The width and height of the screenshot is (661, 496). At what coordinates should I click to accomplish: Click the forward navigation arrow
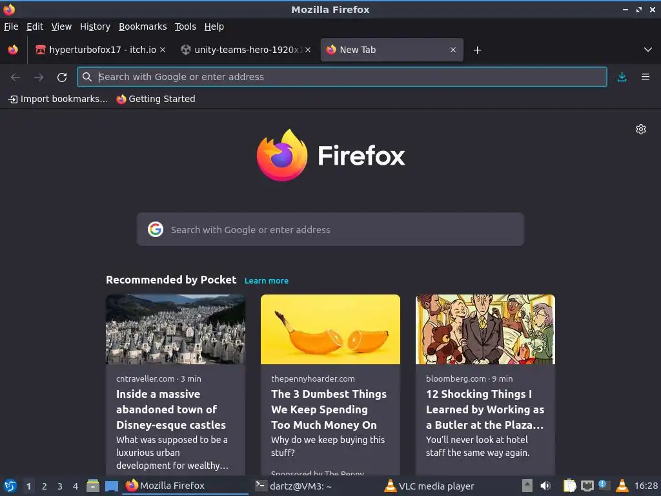click(39, 77)
